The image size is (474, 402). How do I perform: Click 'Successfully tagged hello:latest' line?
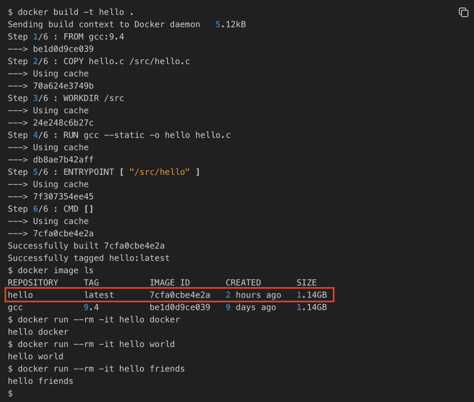88,258
